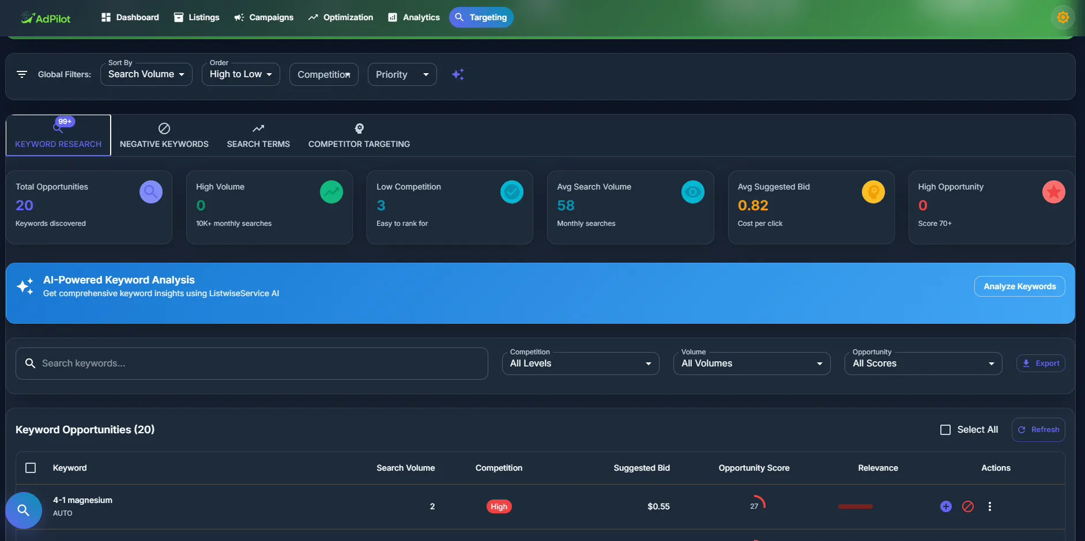
Task: Open the Opportunity All Scores dropdown
Action: point(924,364)
